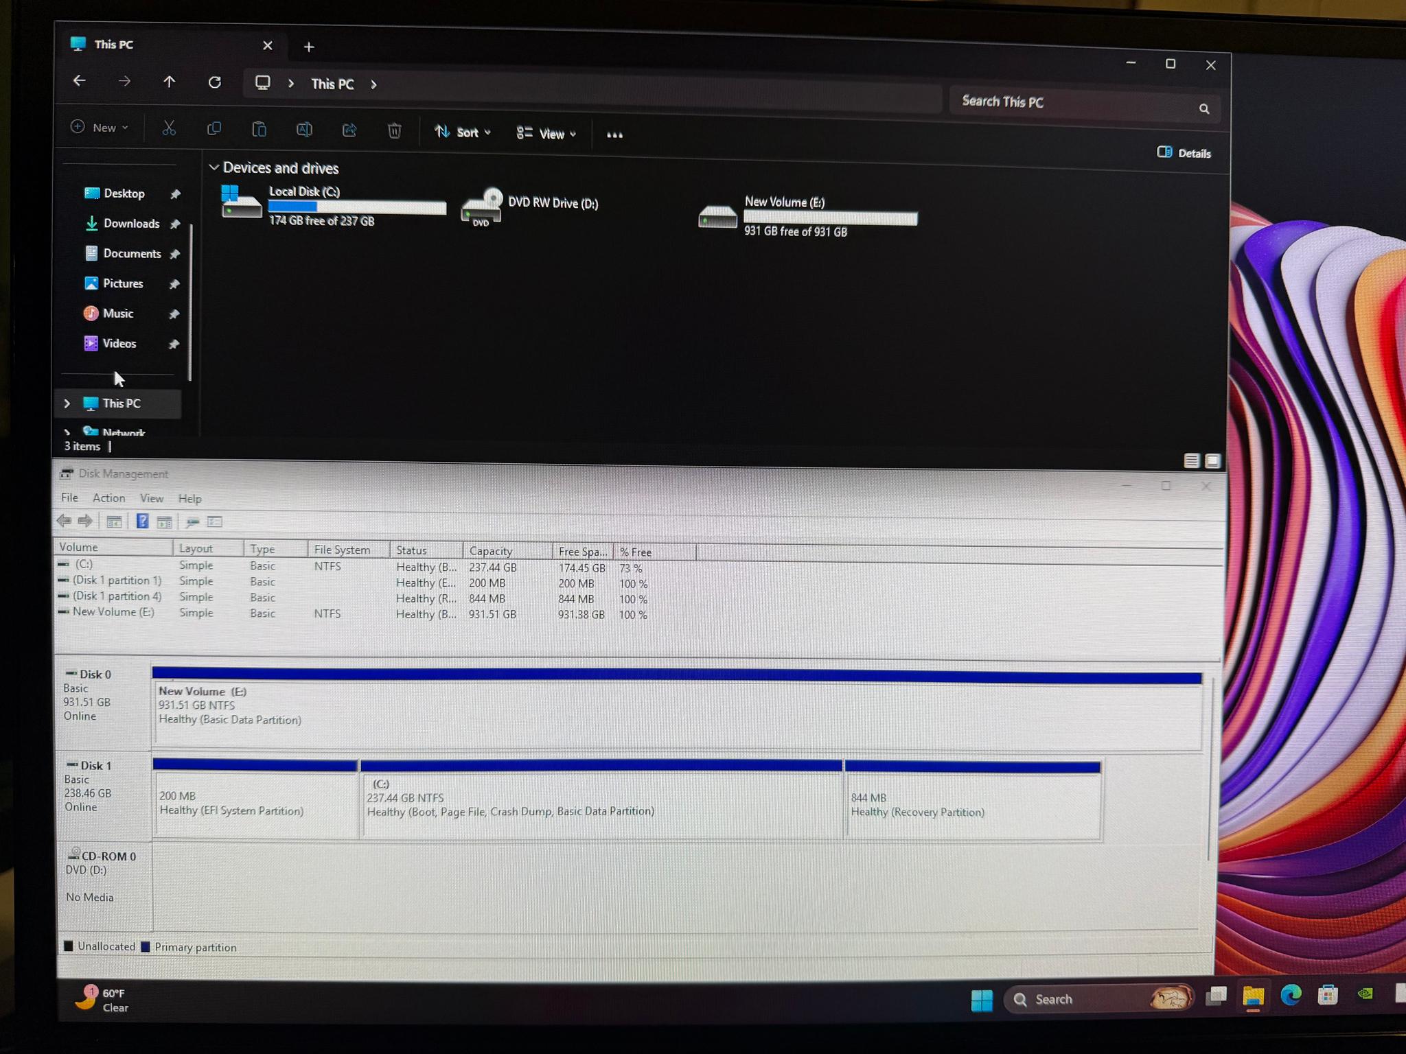Screen dimensions: 1406x1054
Task: Click the New button in Explorer
Action: [x=100, y=128]
